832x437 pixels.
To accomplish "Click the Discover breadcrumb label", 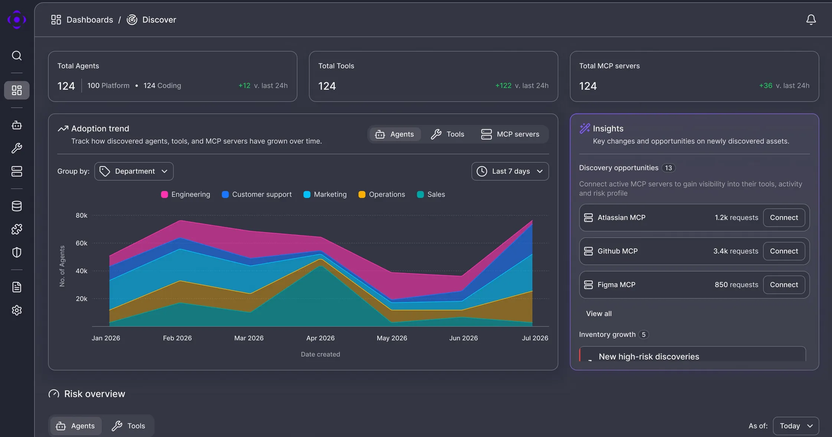I will (159, 20).
